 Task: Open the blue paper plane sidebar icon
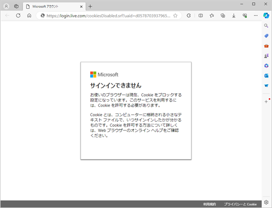266,86
